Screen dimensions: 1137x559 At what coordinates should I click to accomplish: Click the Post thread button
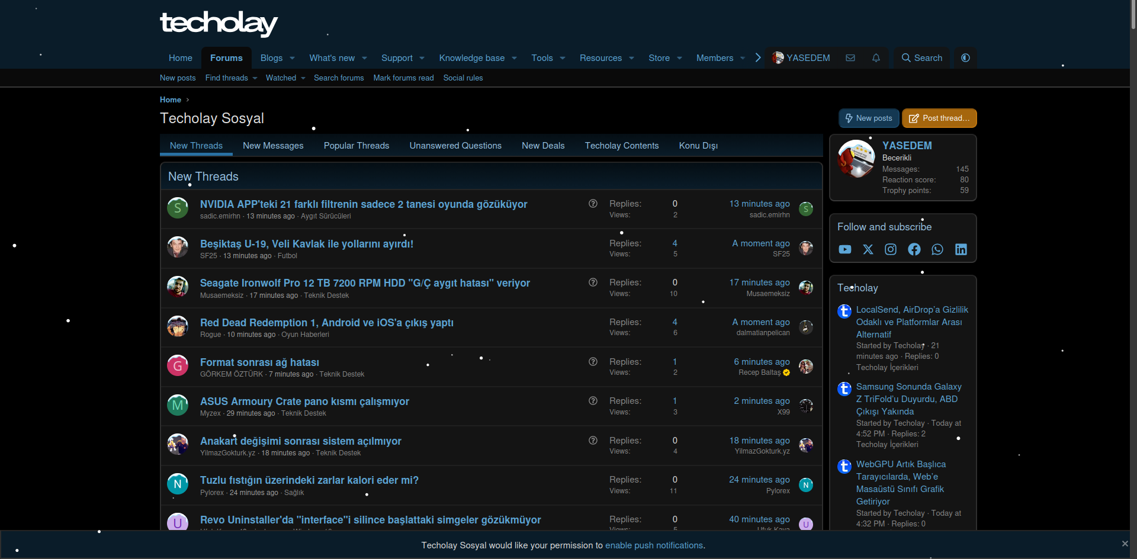pos(939,118)
